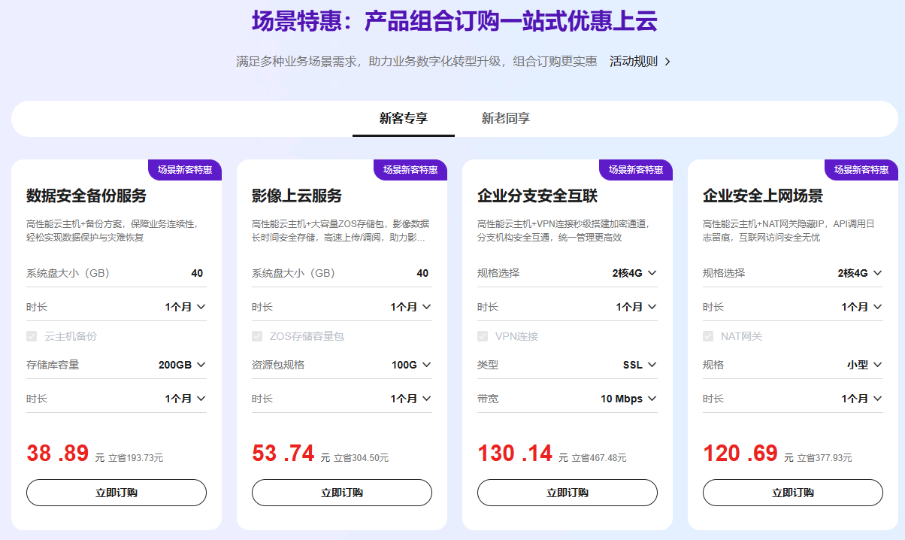The image size is (905, 540).
Task: Click 立即订购 for 企业分支安全互联
Action: [568, 493]
